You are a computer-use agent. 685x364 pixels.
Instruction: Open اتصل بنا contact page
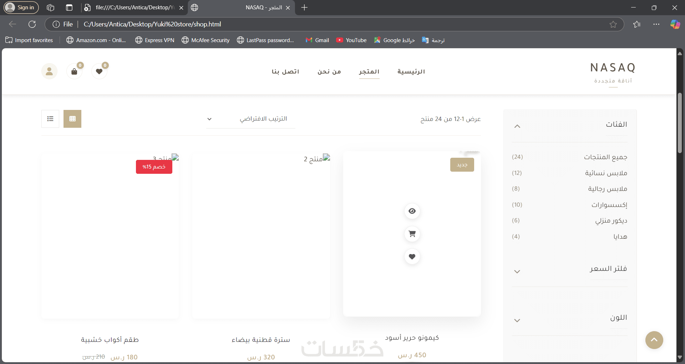(x=285, y=71)
